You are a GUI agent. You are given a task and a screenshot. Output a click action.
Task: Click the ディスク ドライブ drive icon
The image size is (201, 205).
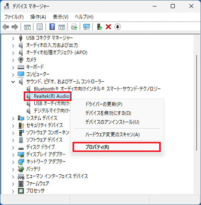[21, 148]
